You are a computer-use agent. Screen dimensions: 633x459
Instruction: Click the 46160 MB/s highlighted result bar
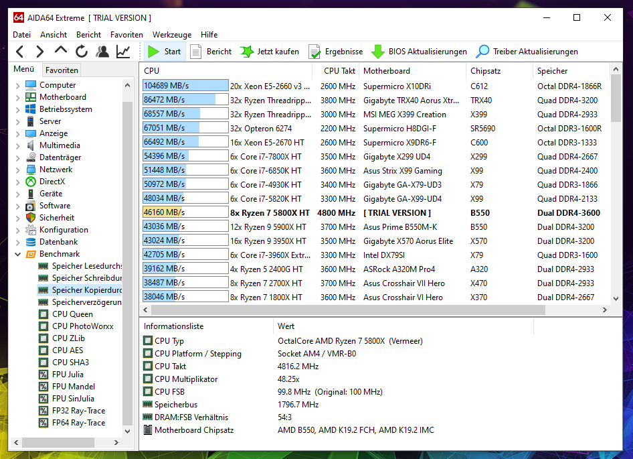(x=185, y=212)
